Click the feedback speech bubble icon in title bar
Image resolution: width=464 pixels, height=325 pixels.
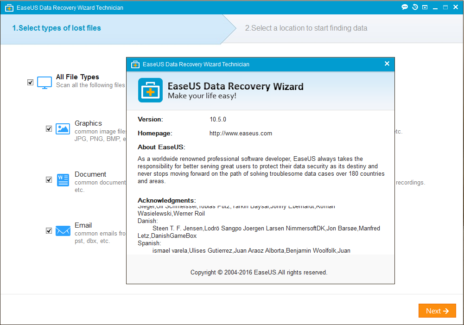coord(405,7)
